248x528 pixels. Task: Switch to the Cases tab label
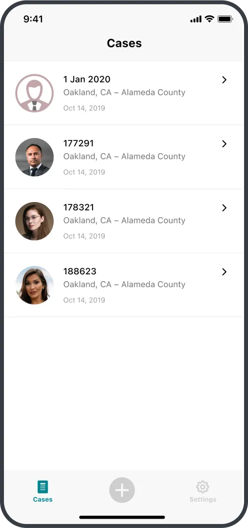(x=43, y=499)
